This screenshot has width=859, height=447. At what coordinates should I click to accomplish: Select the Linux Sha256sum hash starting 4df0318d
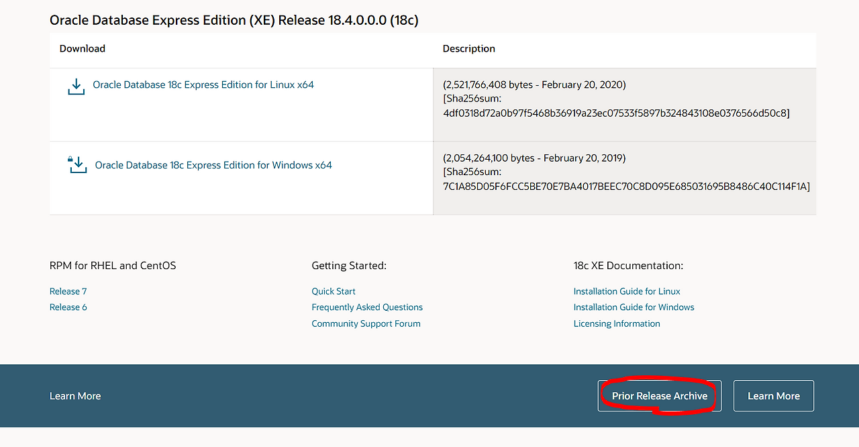(616, 113)
